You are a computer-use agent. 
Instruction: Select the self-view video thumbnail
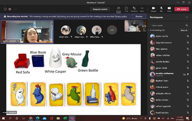136,26
